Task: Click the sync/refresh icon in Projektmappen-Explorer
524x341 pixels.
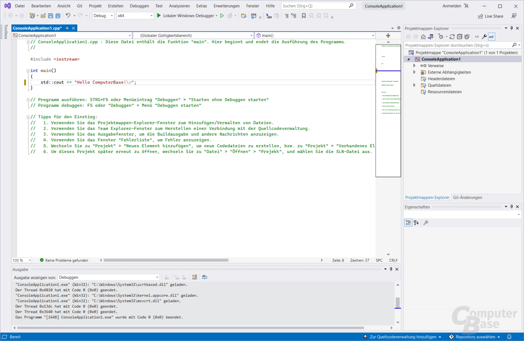Action: (x=452, y=37)
